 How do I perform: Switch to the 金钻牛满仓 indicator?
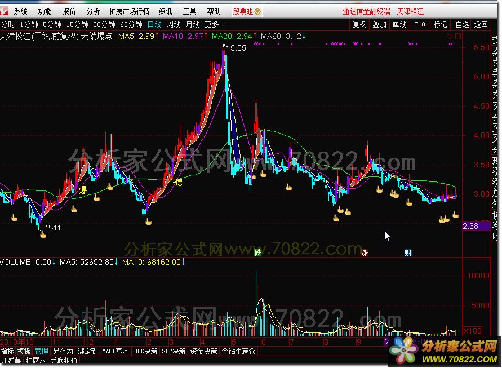[238, 351]
